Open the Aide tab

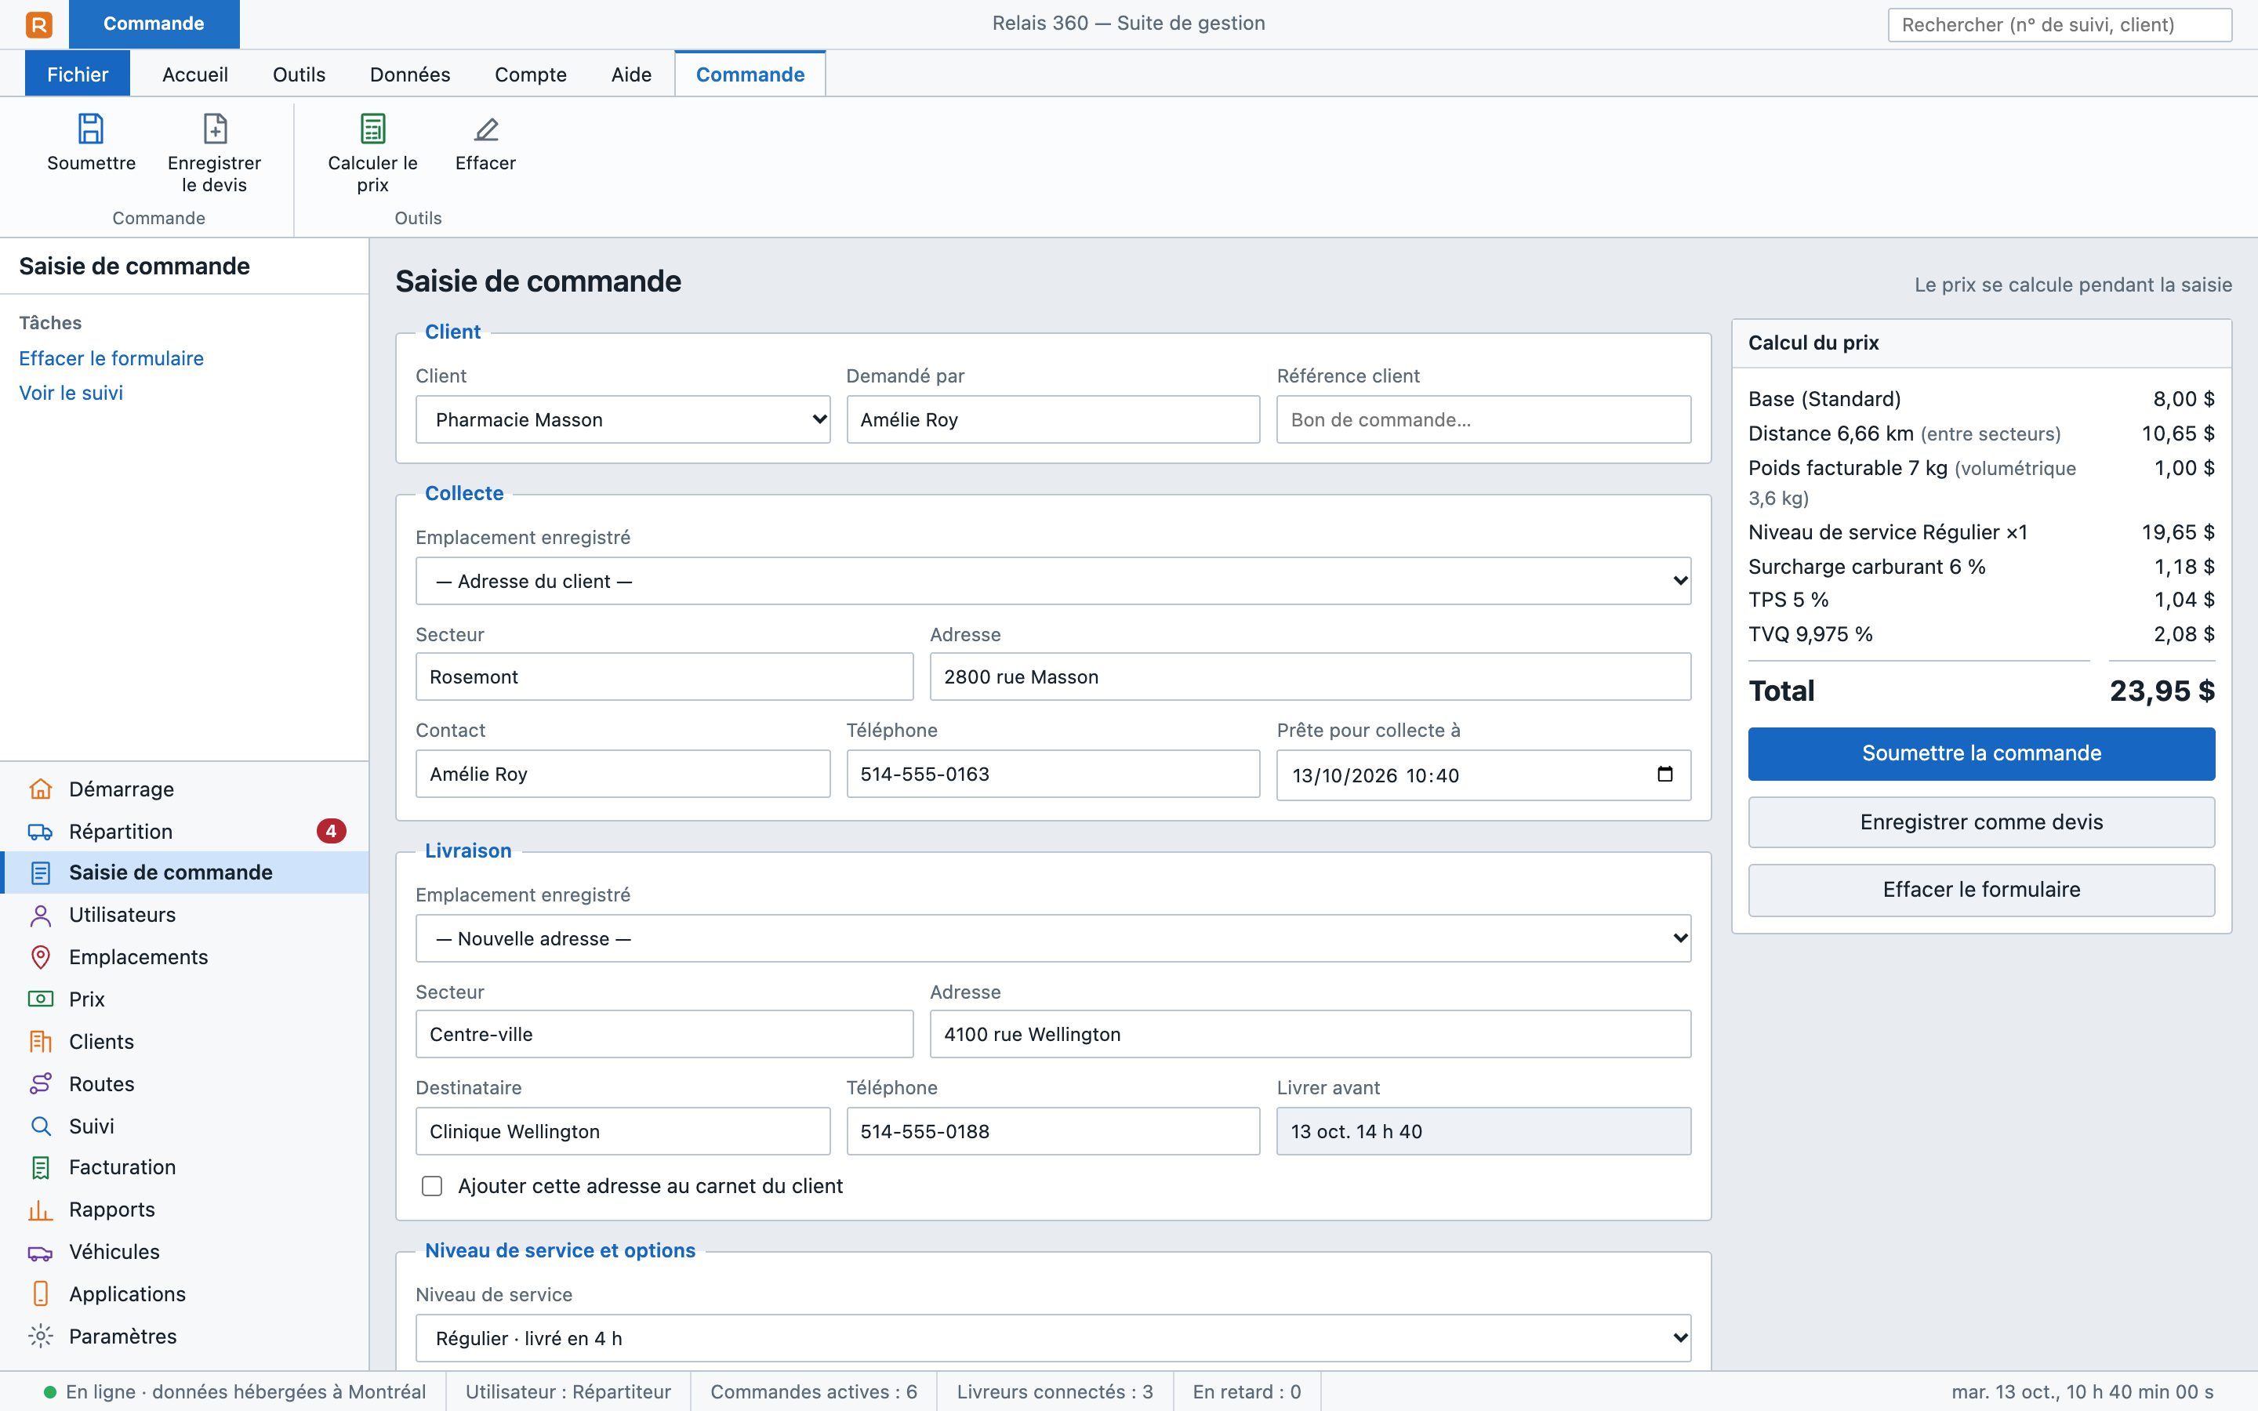pyautogui.click(x=630, y=74)
